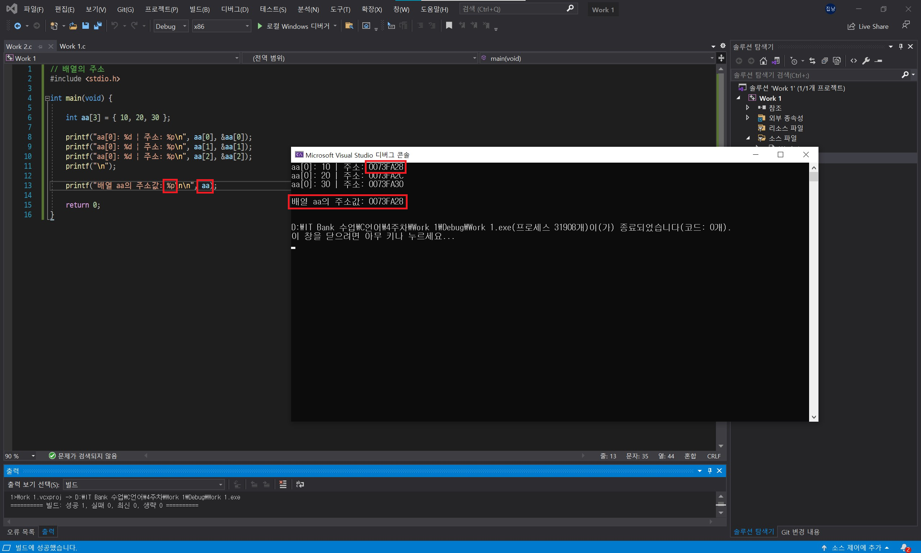Switch to the Work 1.c tab
This screenshot has height=553, width=921.
pos(73,46)
